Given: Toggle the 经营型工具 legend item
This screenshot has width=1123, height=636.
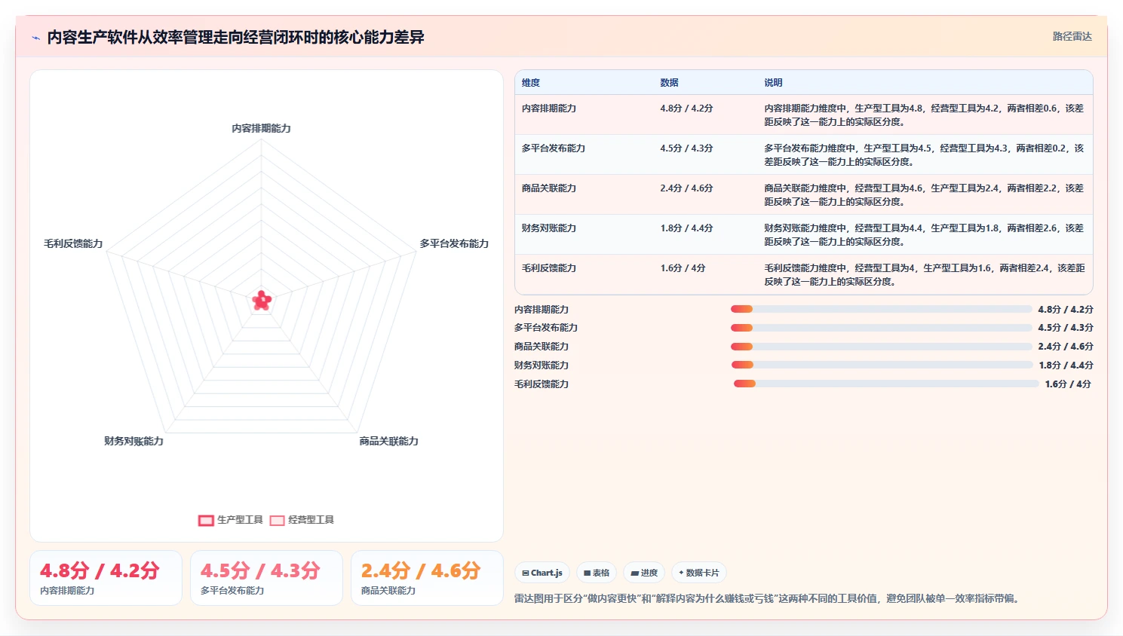Looking at the screenshot, I should 302,520.
